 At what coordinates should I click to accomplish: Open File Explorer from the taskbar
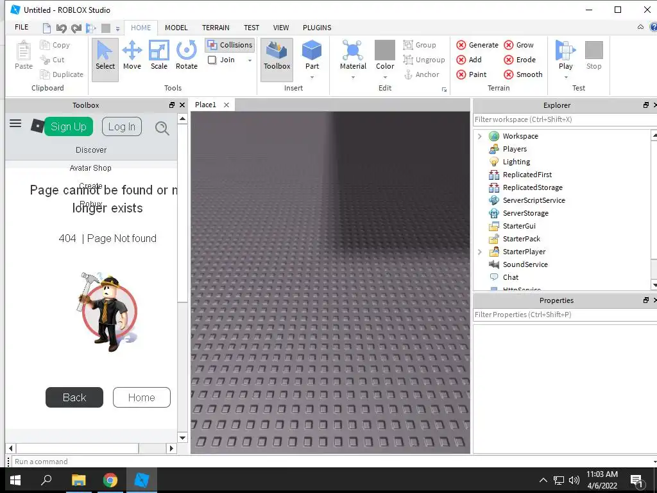click(x=78, y=480)
